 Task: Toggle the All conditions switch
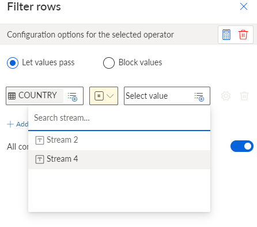[242, 146]
